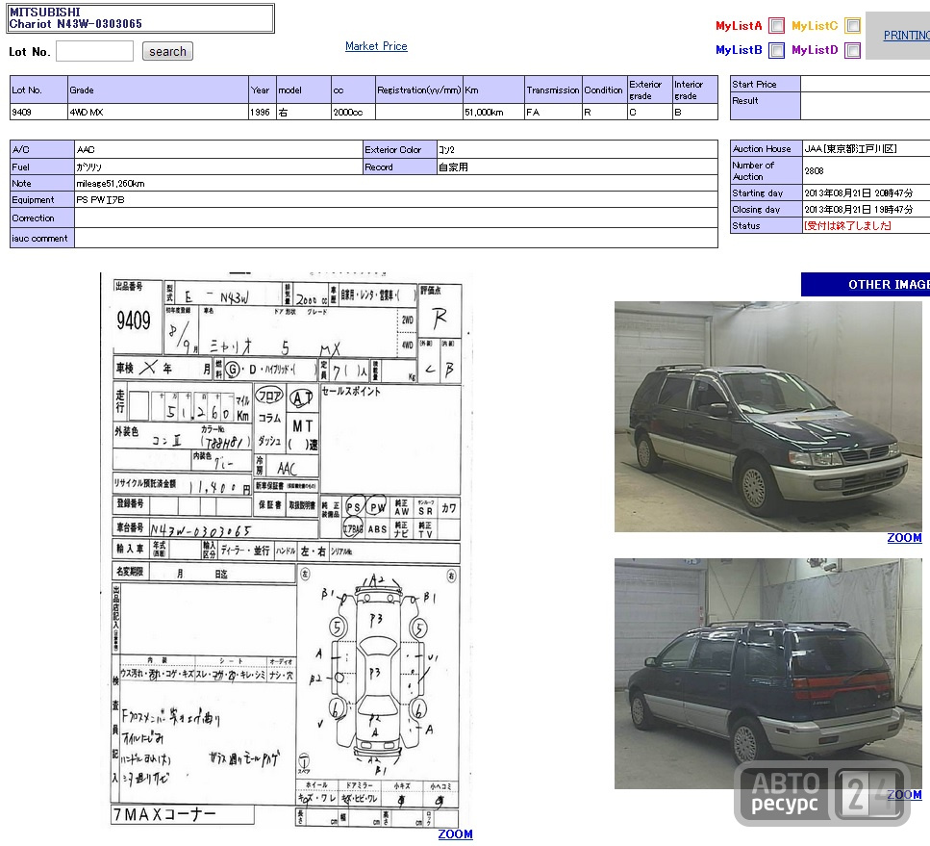
Task: Tick the MyListD checkbox
Action: click(853, 50)
